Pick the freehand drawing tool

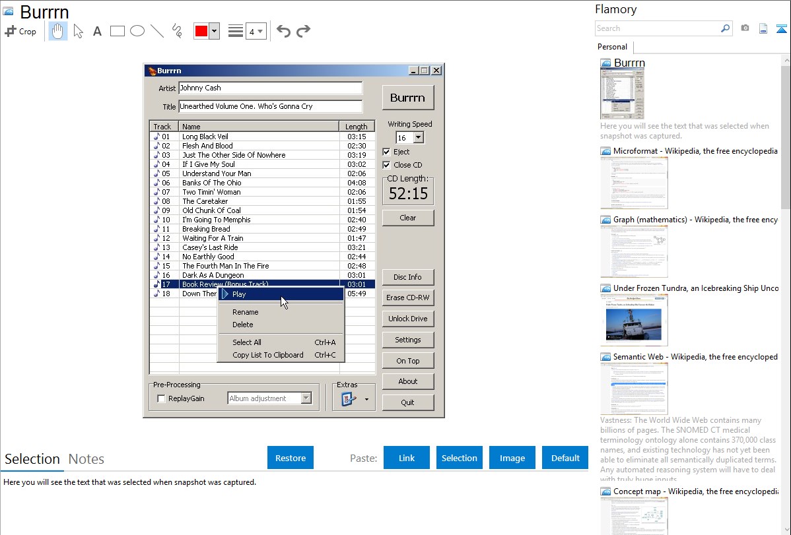point(177,31)
